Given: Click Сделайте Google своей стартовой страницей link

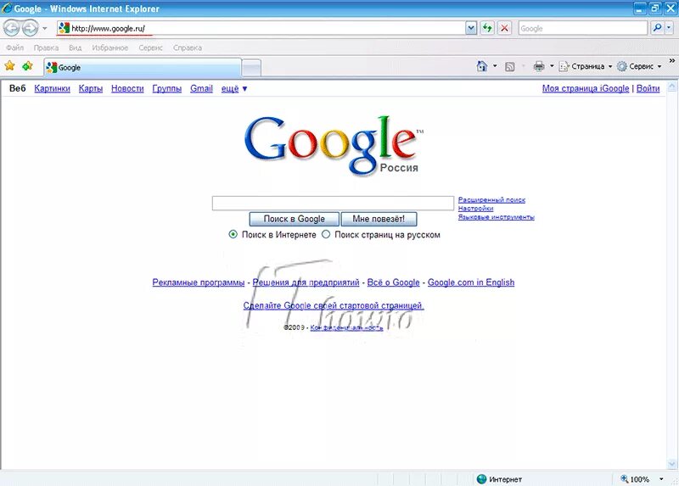Looking at the screenshot, I should click(334, 305).
